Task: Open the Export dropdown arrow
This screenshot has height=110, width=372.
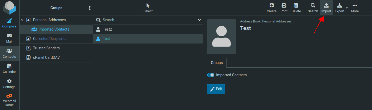Action: [347, 8]
